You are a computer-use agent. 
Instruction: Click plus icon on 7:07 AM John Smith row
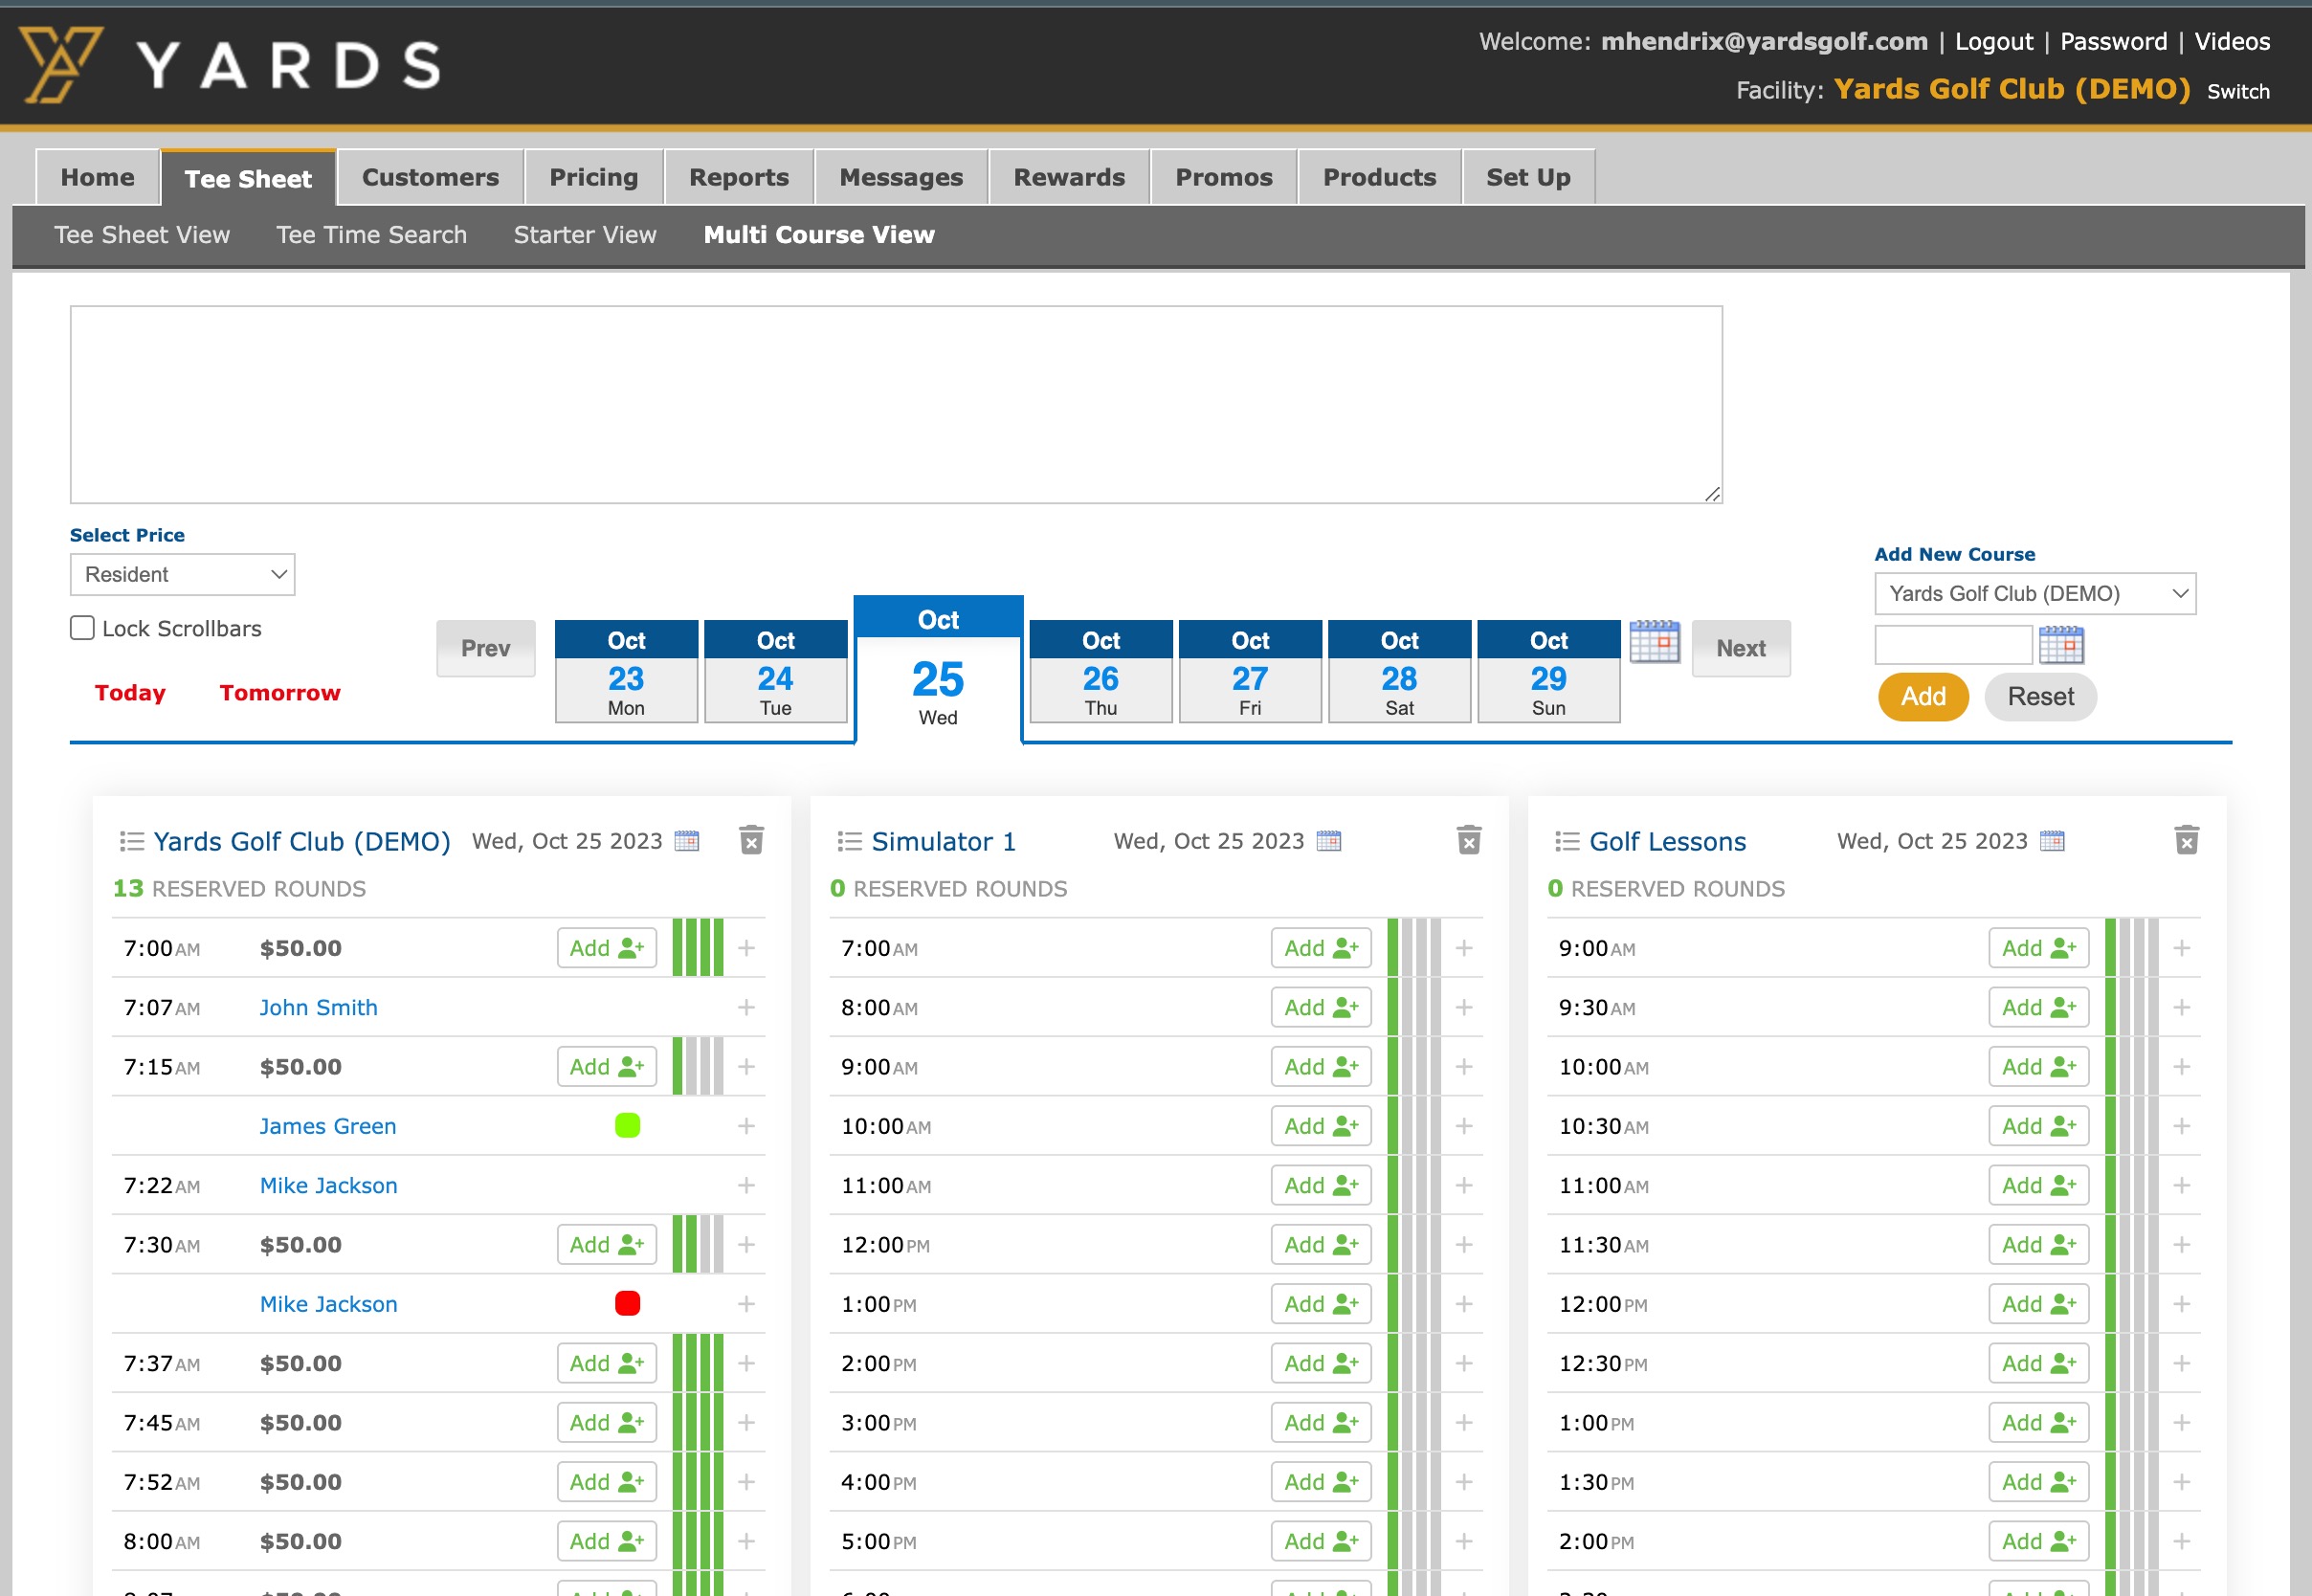point(746,1007)
